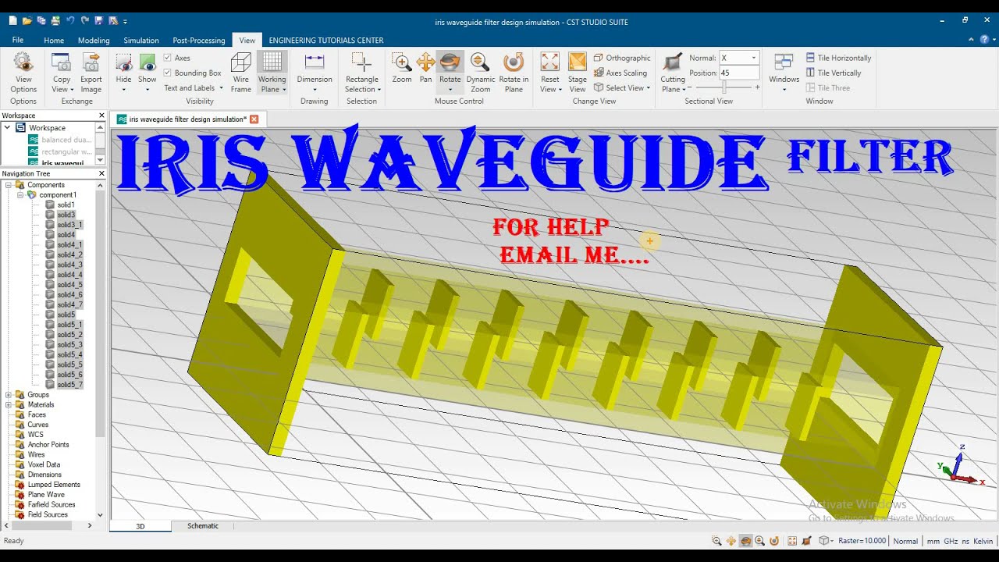
Task: Open the Select View dropdown
Action: tap(622, 87)
